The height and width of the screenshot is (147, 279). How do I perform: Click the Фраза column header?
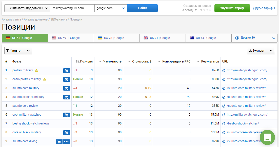click(x=17, y=61)
